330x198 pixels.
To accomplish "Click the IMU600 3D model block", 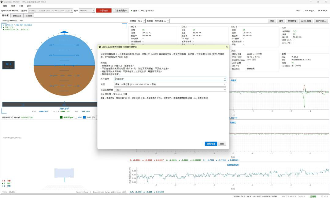I will pos(64,173).
